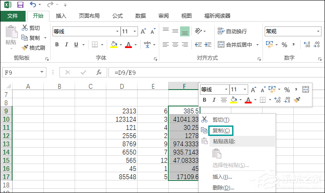Switch to the 插入 (Insert) ribbon tab
325x193 pixels.
click(x=61, y=16)
